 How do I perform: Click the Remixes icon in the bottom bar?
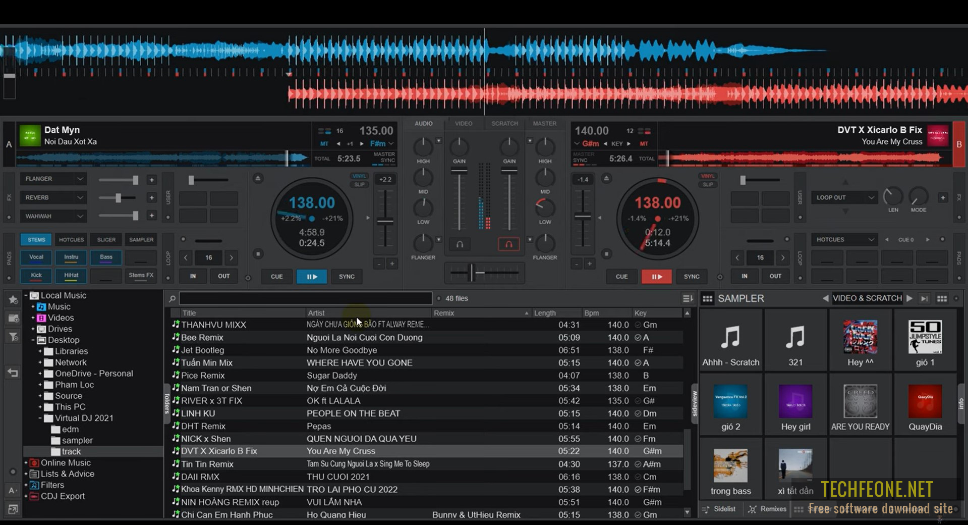point(767,509)
